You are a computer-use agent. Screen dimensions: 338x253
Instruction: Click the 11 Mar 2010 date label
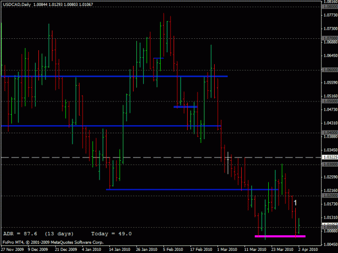pos(255,250)
